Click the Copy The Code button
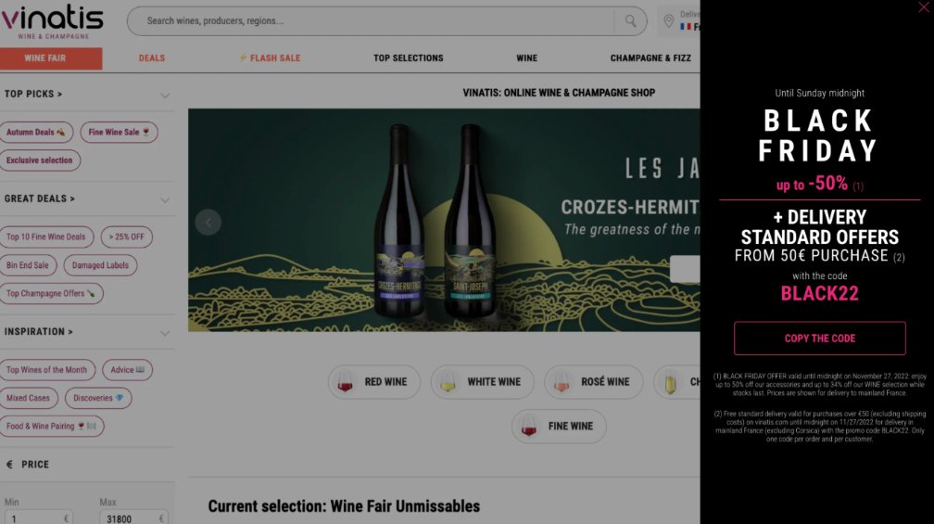 (820, 339)
